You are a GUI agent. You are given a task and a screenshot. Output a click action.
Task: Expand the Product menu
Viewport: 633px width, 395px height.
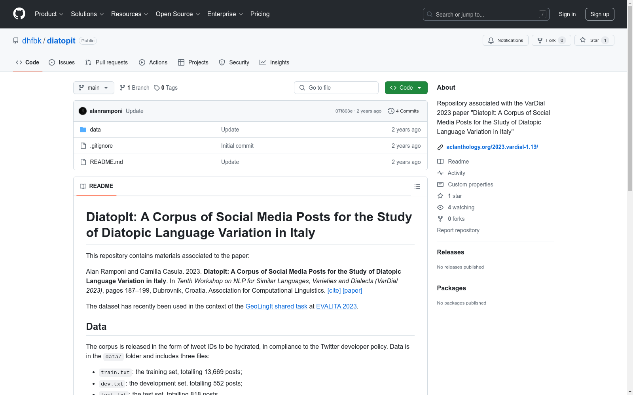pos(49,14)
